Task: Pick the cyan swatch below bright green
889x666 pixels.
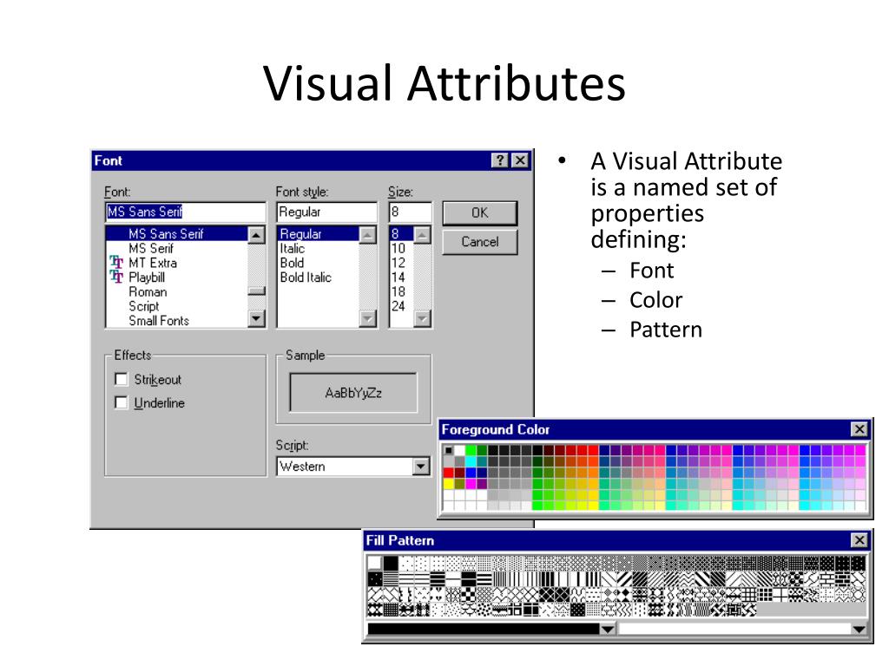Action: click(x=470, y=461)
